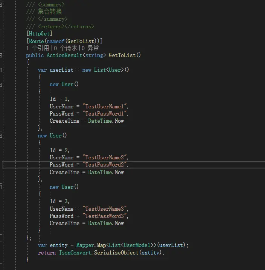Click the <returns></returns> comment line
The height and width of the screenshot is (270, 265).
click(60, 26)
